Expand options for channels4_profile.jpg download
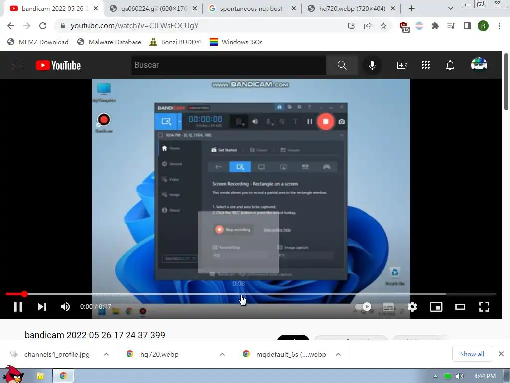The width and height of the screenshot is (510, 383). (106, 354)
